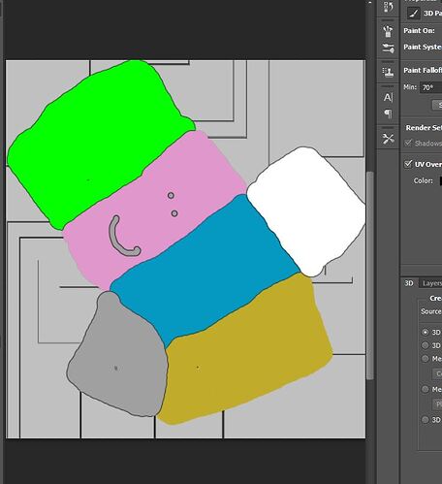The image size is (442, 484).
Task: Switch to the 3D panel tab
Action: [409, 283]
